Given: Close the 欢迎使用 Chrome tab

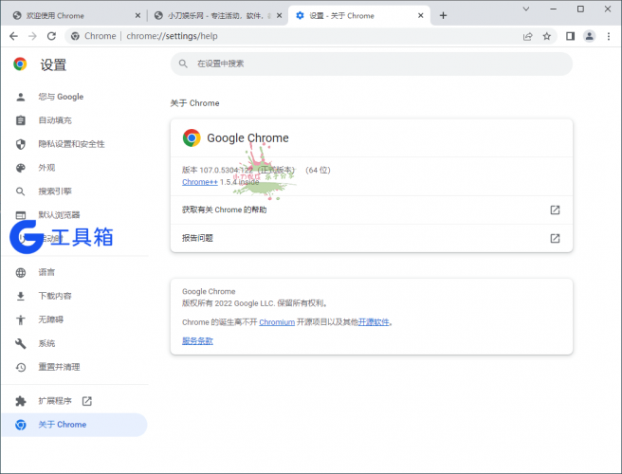Looking at the screenshot, I should 137,15.
